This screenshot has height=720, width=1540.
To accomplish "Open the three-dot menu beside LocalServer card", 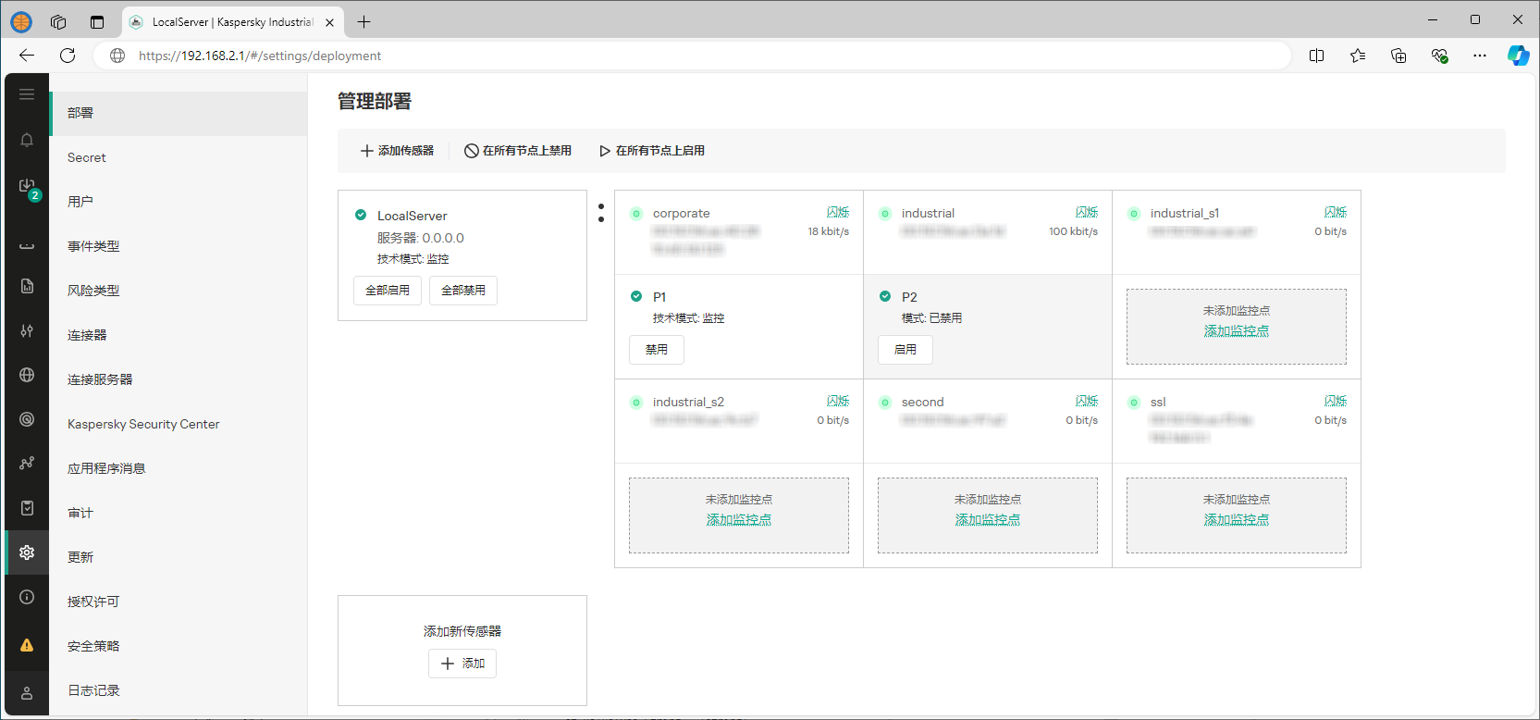I will click(x=601, y=213).
